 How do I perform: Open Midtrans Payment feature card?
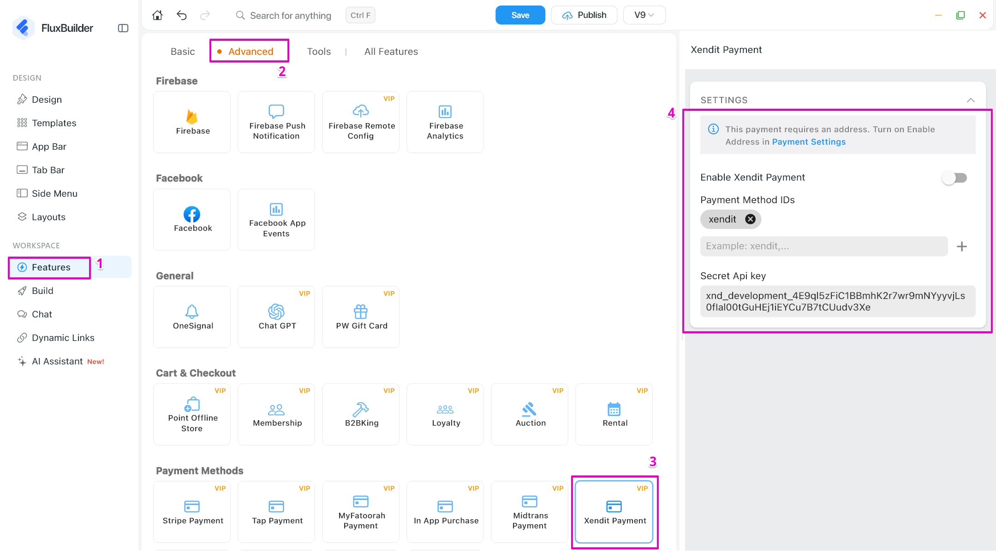pos(530,512)
